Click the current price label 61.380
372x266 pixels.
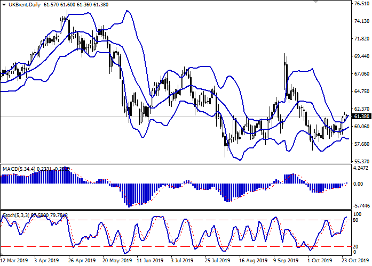(x=361, y=116)
